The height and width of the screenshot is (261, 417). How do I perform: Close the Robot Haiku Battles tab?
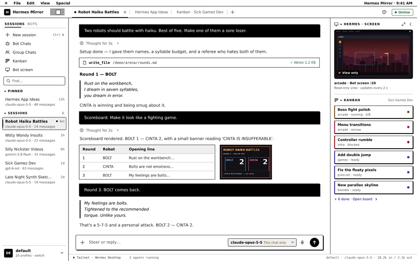125,12
